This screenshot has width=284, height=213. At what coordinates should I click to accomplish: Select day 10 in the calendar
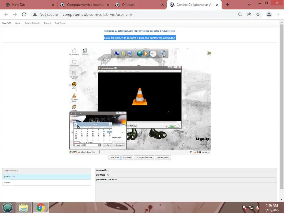click(x=93, y=132)
